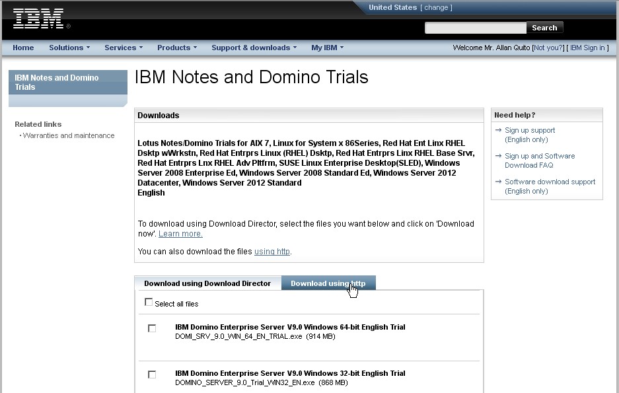This screenshot has height=393, width=619.
Task: Switch to the Download using Download Director tab
Action: (207, 283)
